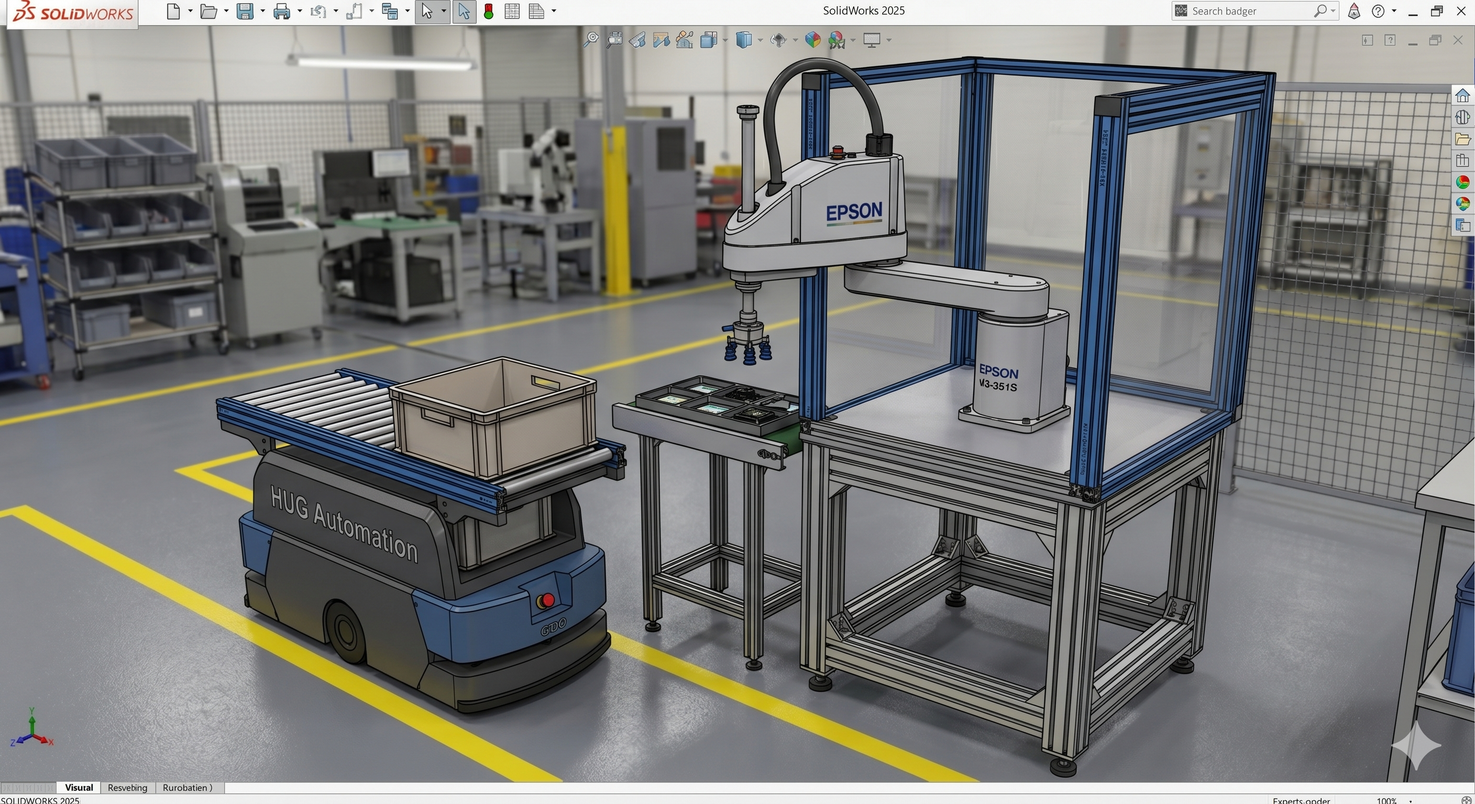Expand the Open file dropdown arrow
The height and width of the screenshot is (804, 1475).
pyautogui.click(x=226, y=11)
